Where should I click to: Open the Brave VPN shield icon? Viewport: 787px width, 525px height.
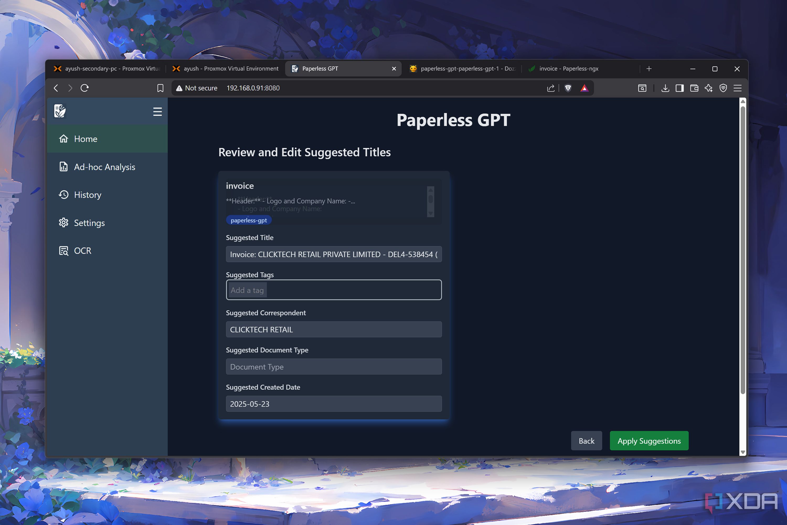click(x=723, y=88)
